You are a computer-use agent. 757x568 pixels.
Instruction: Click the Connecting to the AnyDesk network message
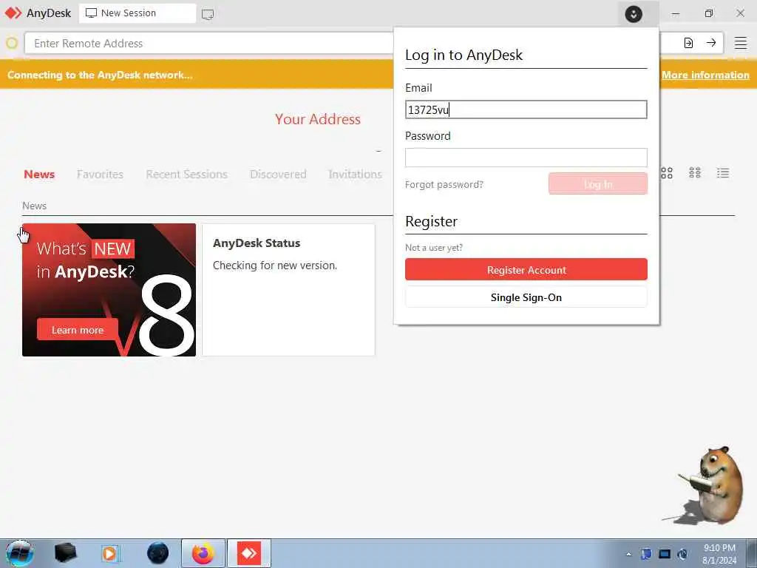click(100, 75)
